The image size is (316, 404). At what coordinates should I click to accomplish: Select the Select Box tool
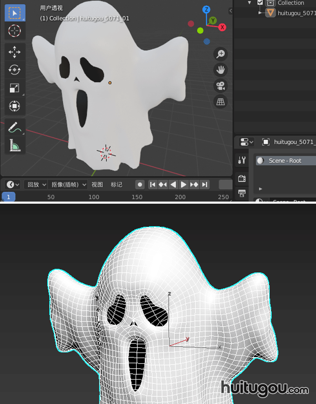pyautogui.click(x=15, y=13)
